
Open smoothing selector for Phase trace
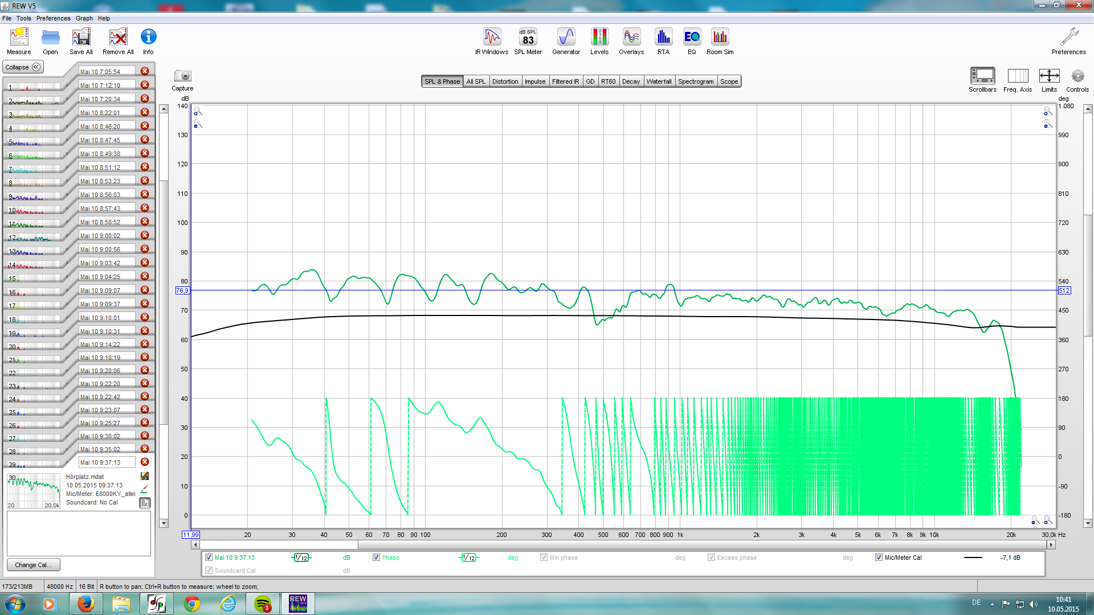point(468,557)
